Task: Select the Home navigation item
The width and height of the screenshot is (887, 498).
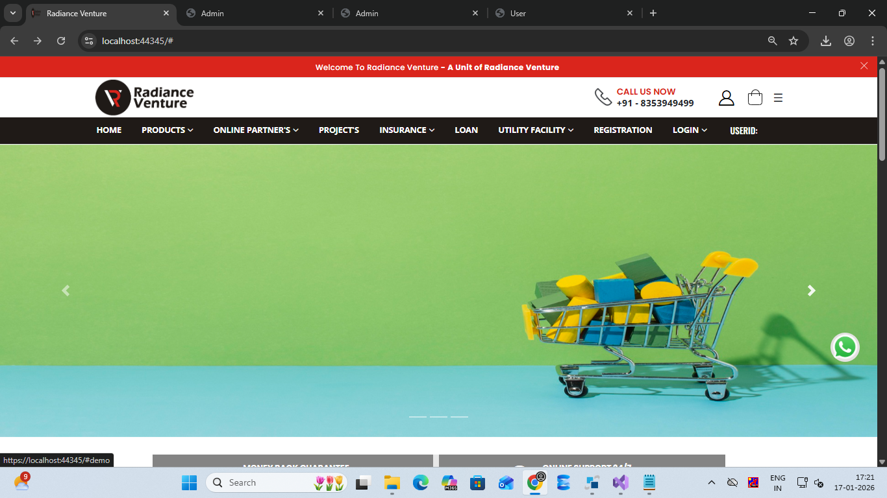Action: pyautogui.click(x=109, y=130)
